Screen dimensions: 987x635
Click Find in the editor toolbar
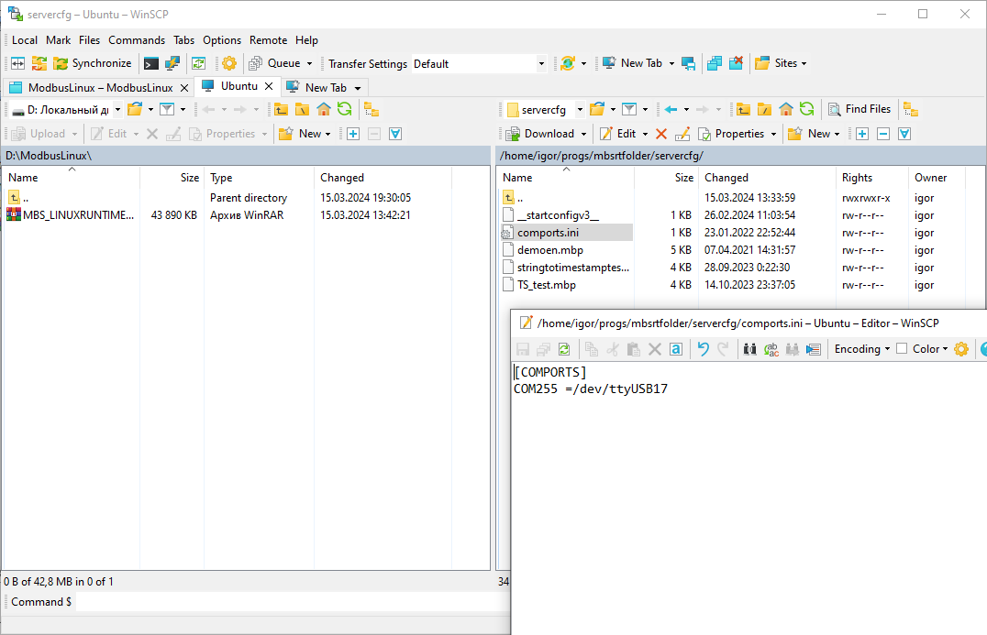tap(749, 349)
